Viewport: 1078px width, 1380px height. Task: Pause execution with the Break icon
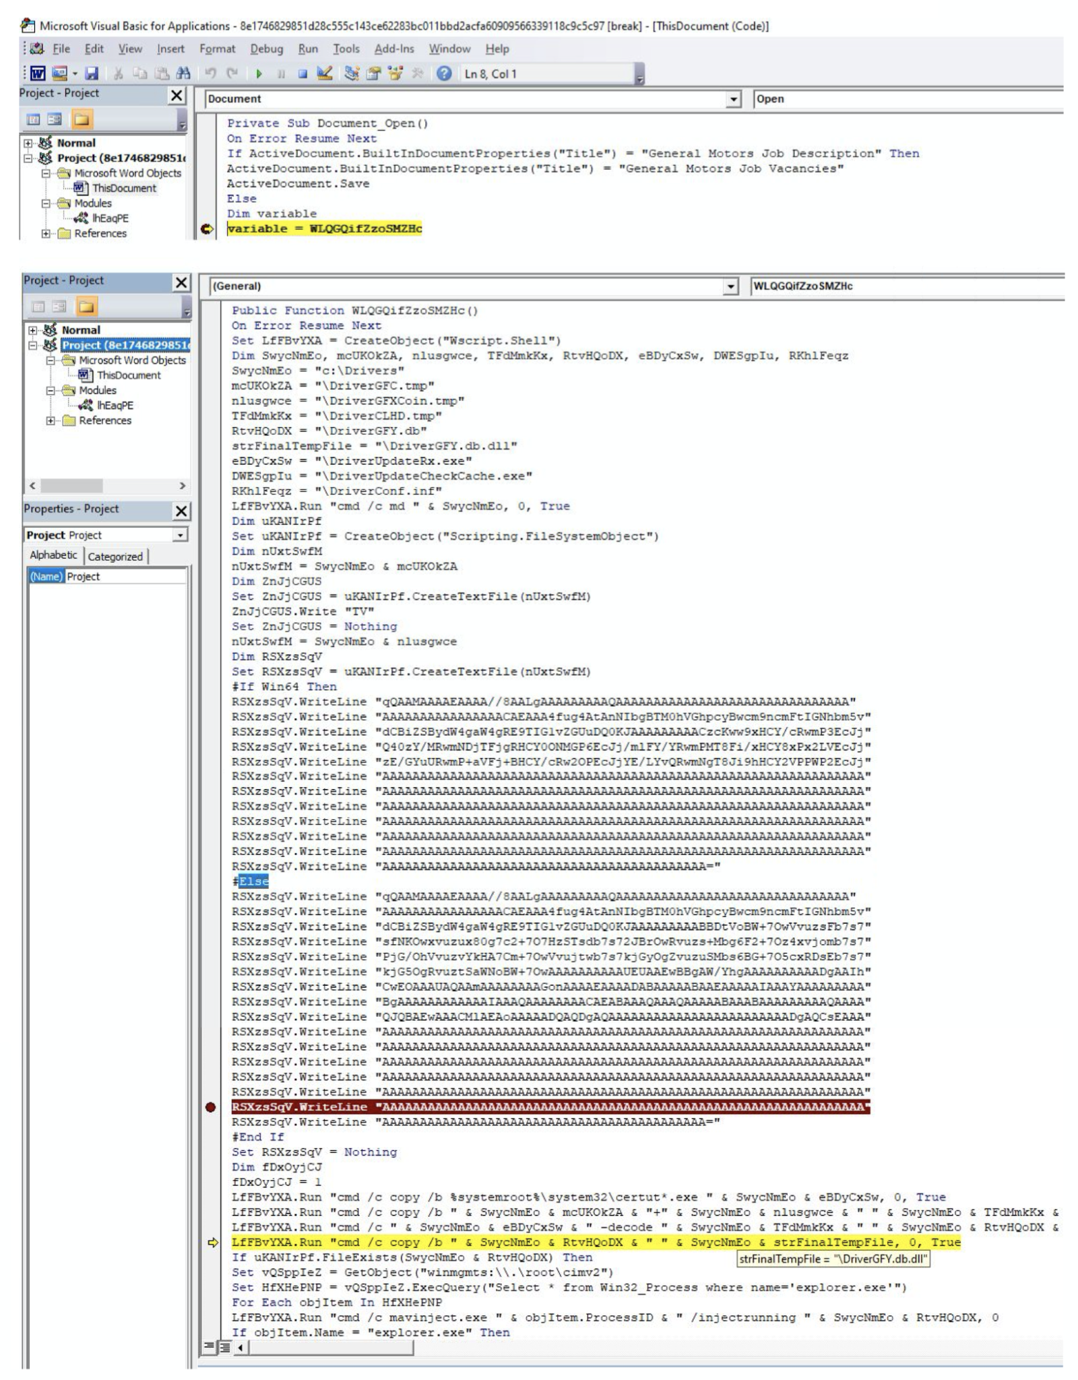tap(282, 72)
